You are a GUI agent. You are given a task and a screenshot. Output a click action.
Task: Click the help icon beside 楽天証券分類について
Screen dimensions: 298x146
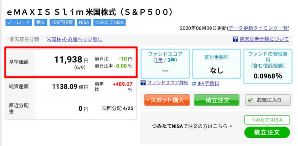coord(235,39)
